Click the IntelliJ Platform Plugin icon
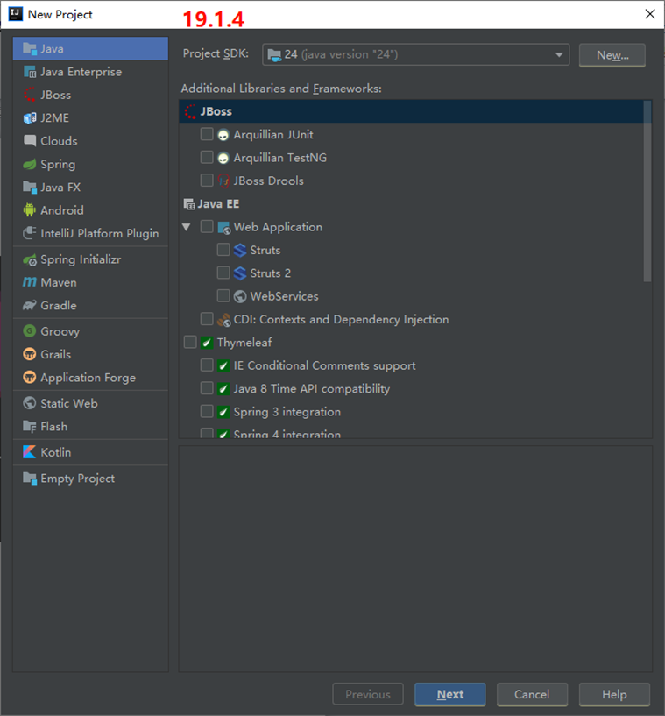The width and height of the screenshot is (665, 716). [x=30, y=233]
